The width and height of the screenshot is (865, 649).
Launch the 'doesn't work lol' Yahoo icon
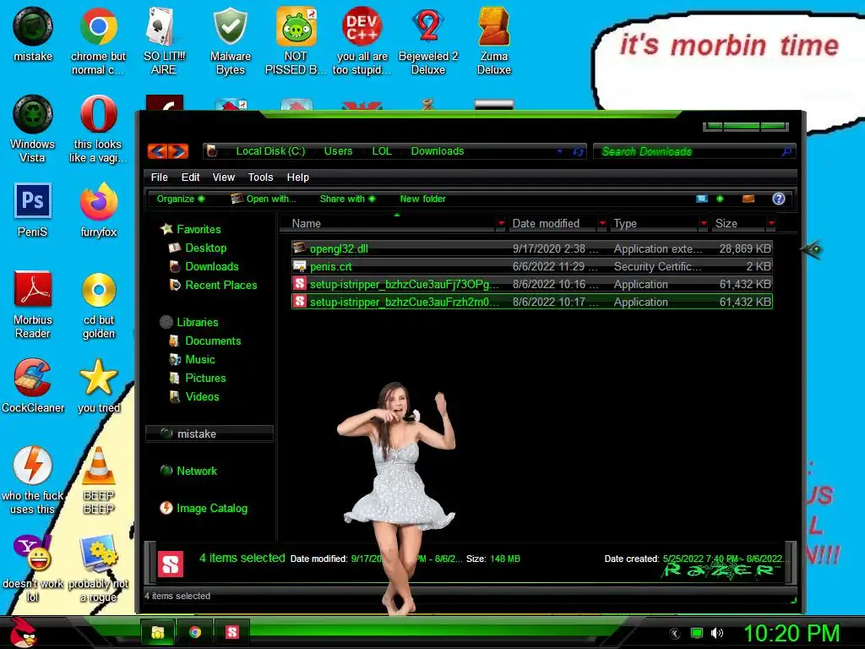pos(33,568)
